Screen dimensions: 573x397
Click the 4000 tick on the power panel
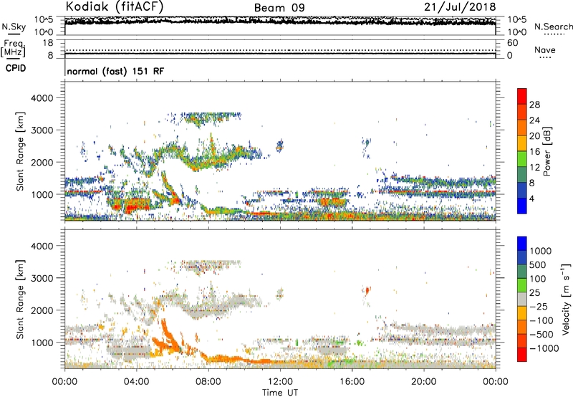[42, 98]
